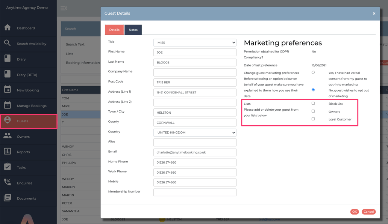Collapse sidebar with hamburger menu icon
The image size is (388, 224).
[x=64, y=8]
